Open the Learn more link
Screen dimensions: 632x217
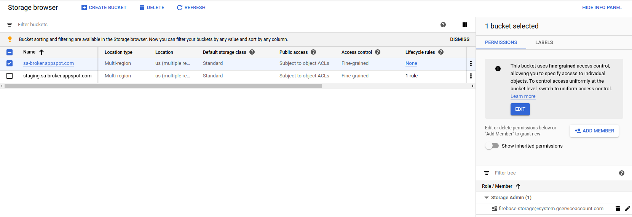(523, 96)
